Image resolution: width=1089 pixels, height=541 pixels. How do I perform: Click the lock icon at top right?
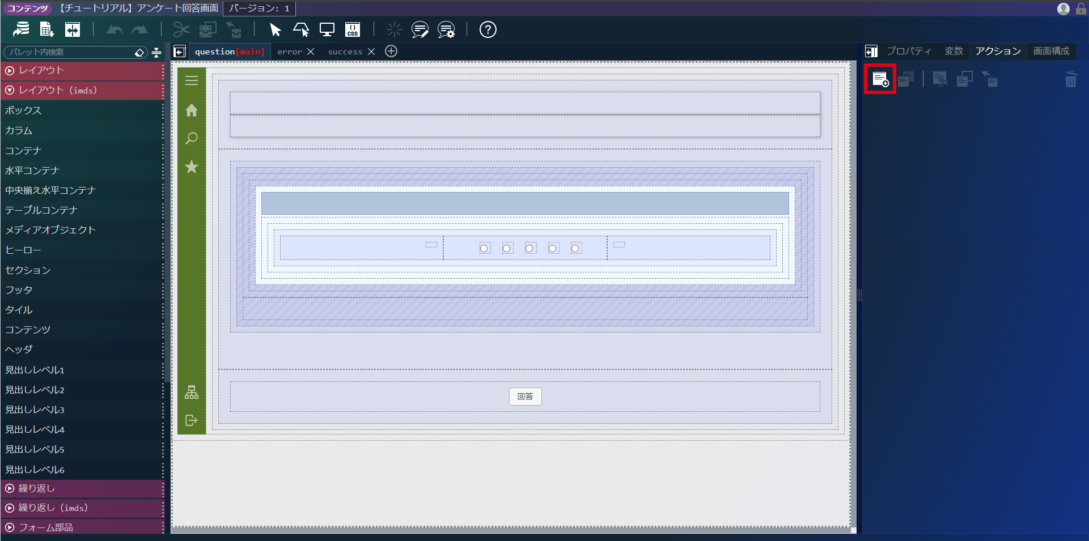(x=1081, y=8)
